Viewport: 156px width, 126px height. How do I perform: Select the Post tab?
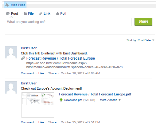[x=14, y=13]
